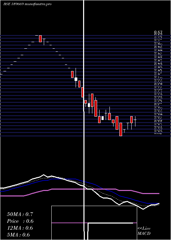The height and width of the screenshot is (240, 171).
Task: Select the "50MA : 0.7" legend text
Action: tap(20, 214)
